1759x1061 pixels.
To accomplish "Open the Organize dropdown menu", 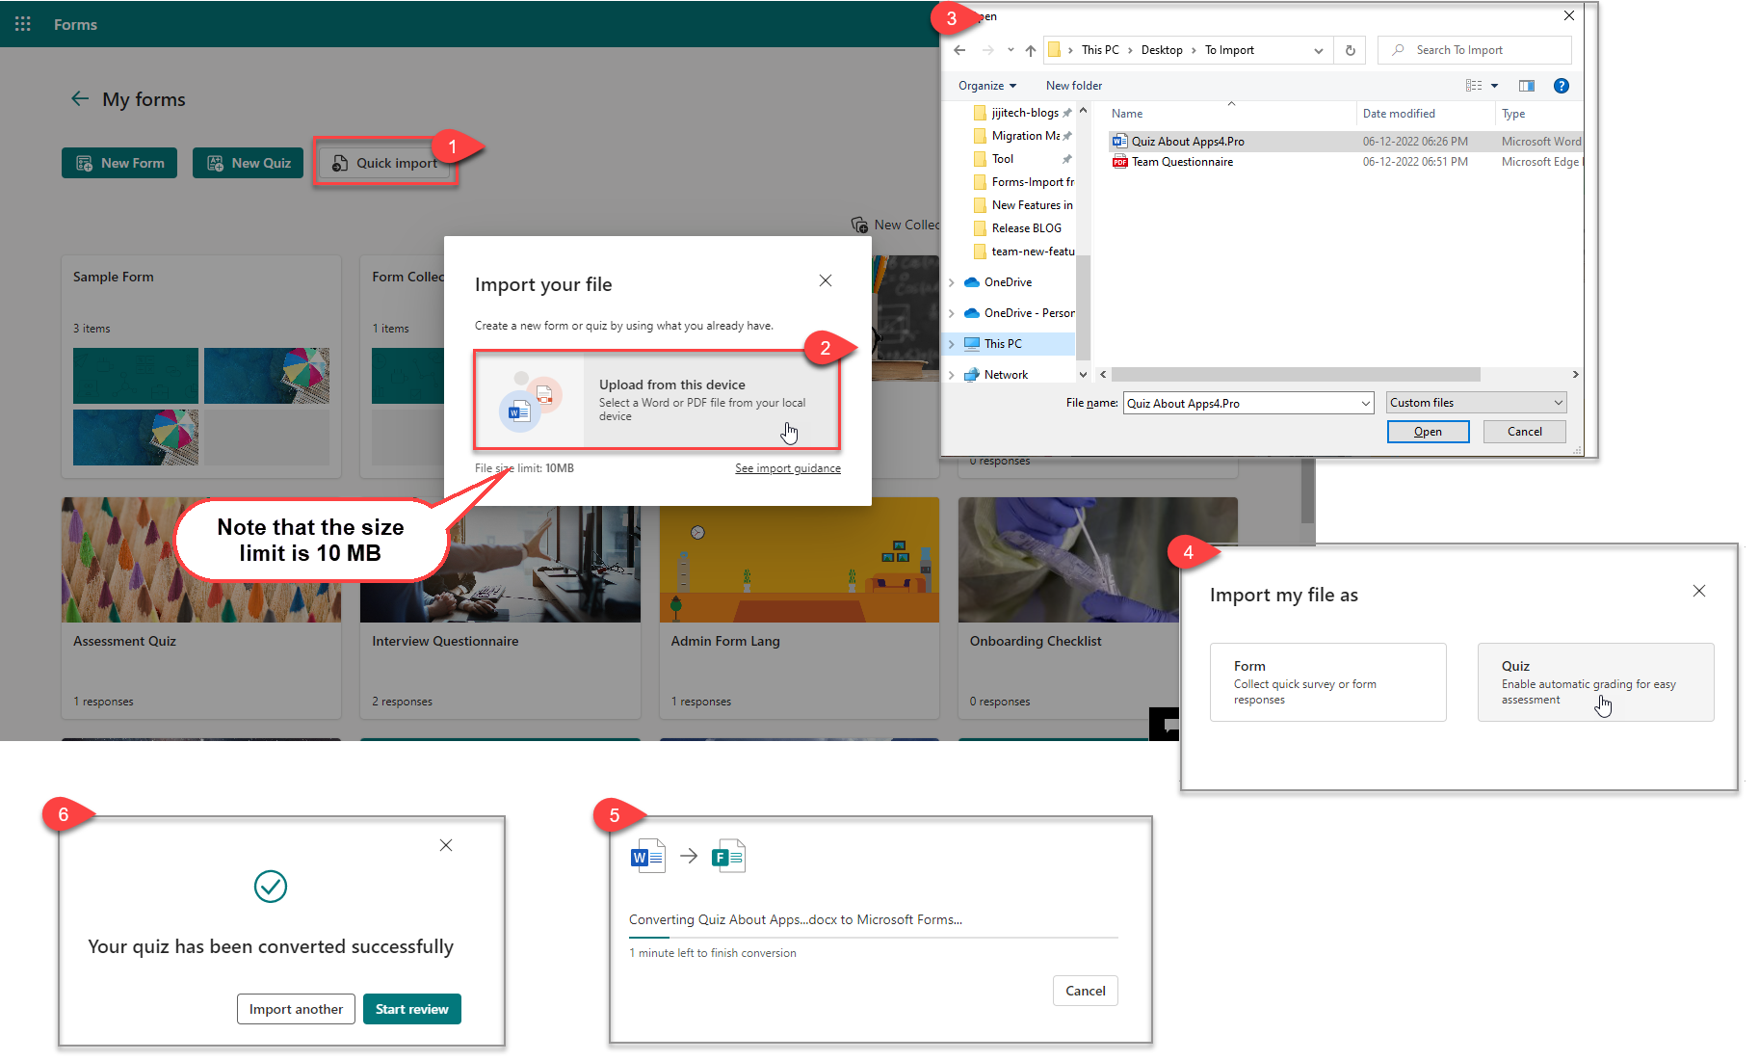I will [986, 86].
